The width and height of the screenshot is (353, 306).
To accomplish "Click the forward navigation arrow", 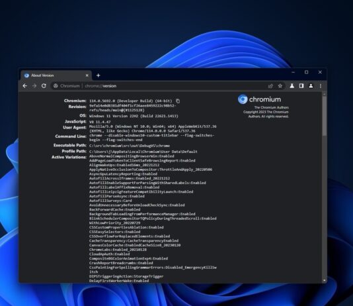I will (x=34, y=86).
